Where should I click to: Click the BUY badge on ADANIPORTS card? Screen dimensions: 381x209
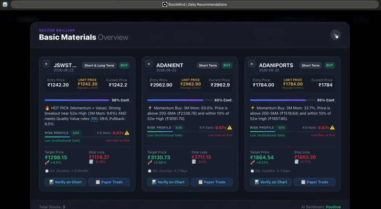pyautogui.click(x=330, y=65)
